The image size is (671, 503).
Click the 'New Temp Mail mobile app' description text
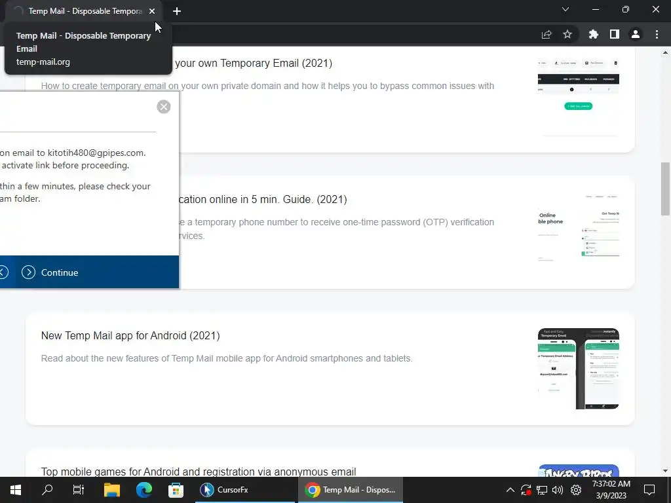click(x=227, y=358)
